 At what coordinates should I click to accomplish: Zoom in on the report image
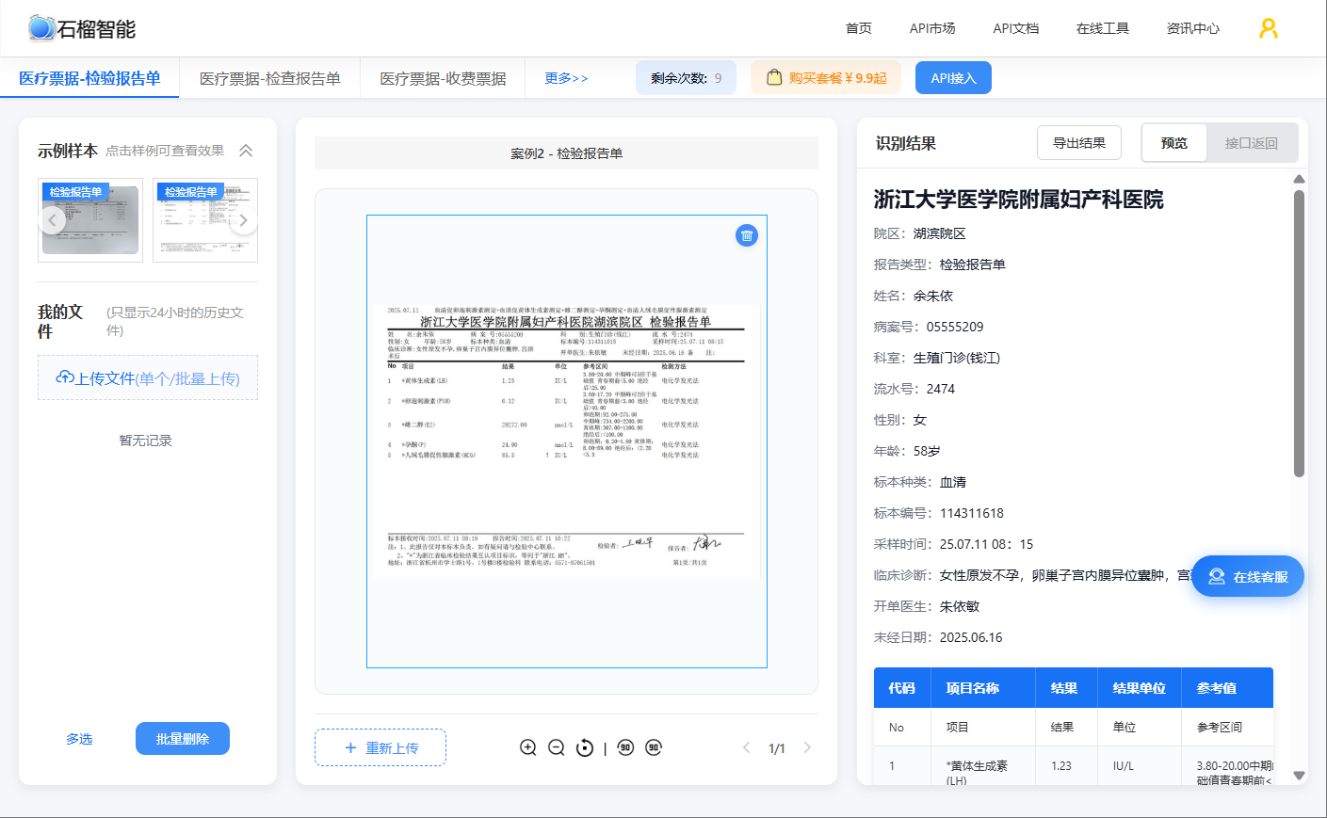coord(528,747)
